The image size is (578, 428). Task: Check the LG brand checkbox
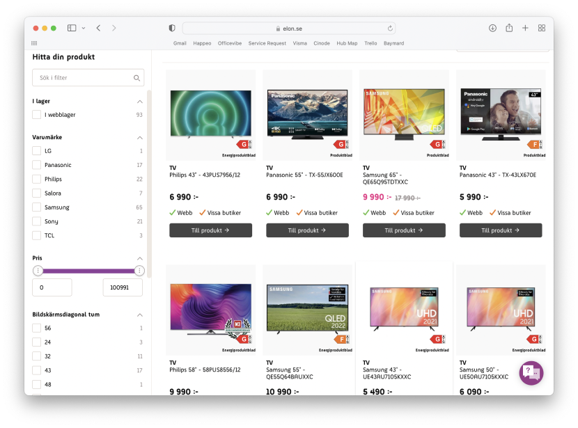point(36,150)
